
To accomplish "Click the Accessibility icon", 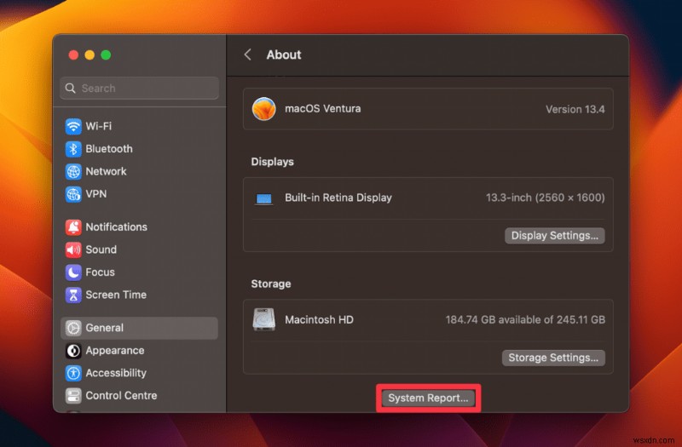I will pyautogui.click(x=73, y=373).
